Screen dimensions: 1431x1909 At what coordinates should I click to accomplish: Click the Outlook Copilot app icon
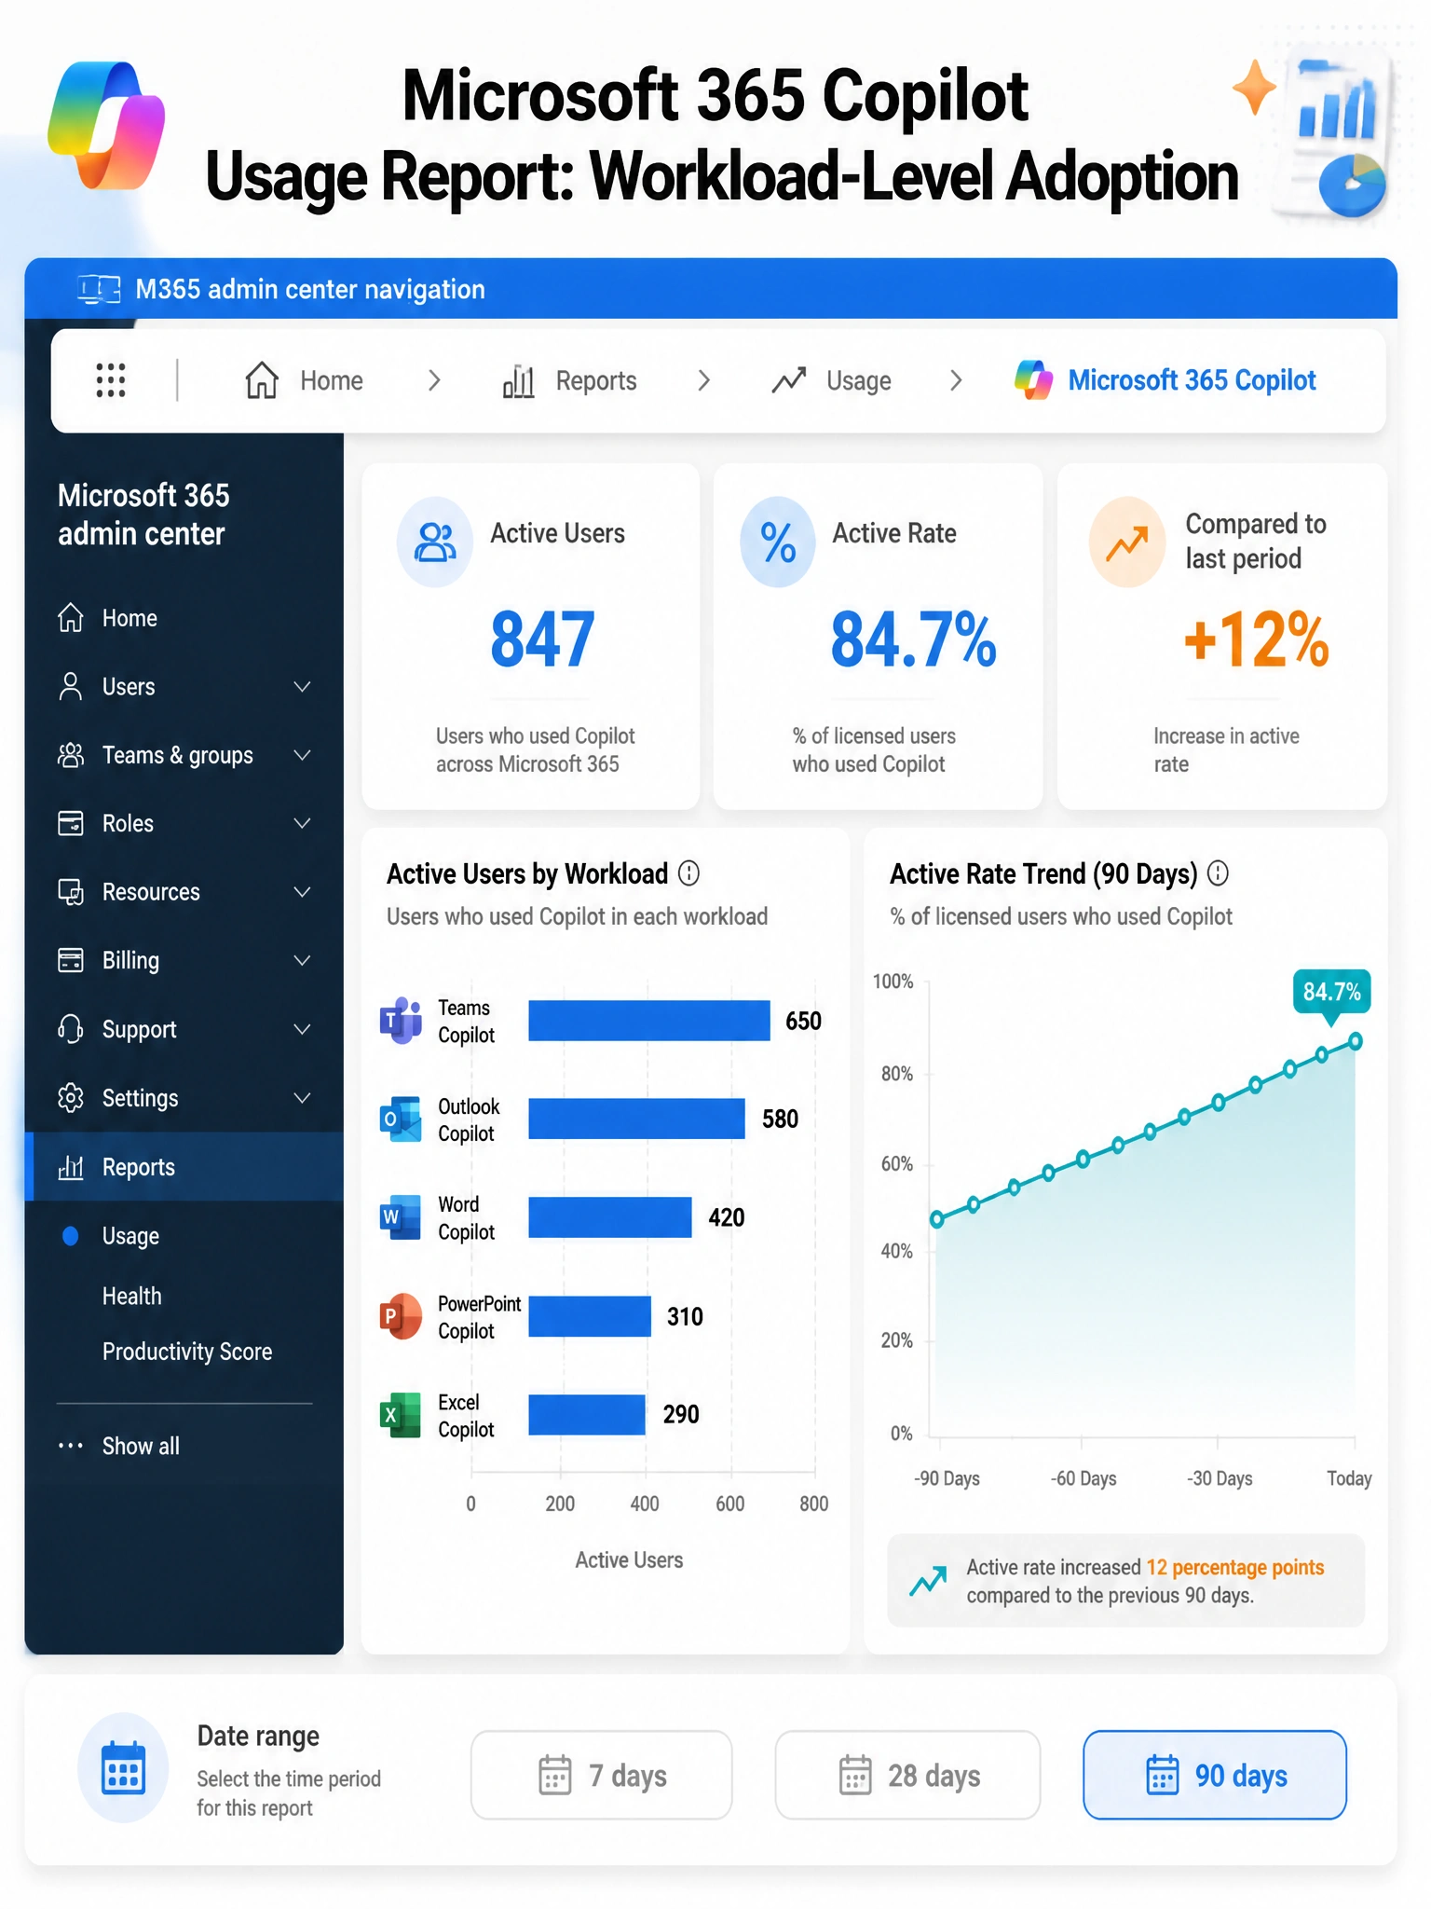tap(401, 1119)
